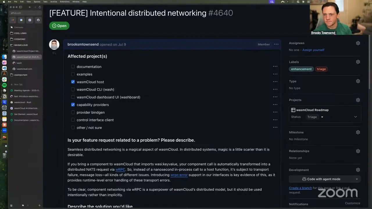372x209 pixels.
Task: Open the Development gear settings icon
Action: pos(358,170)
